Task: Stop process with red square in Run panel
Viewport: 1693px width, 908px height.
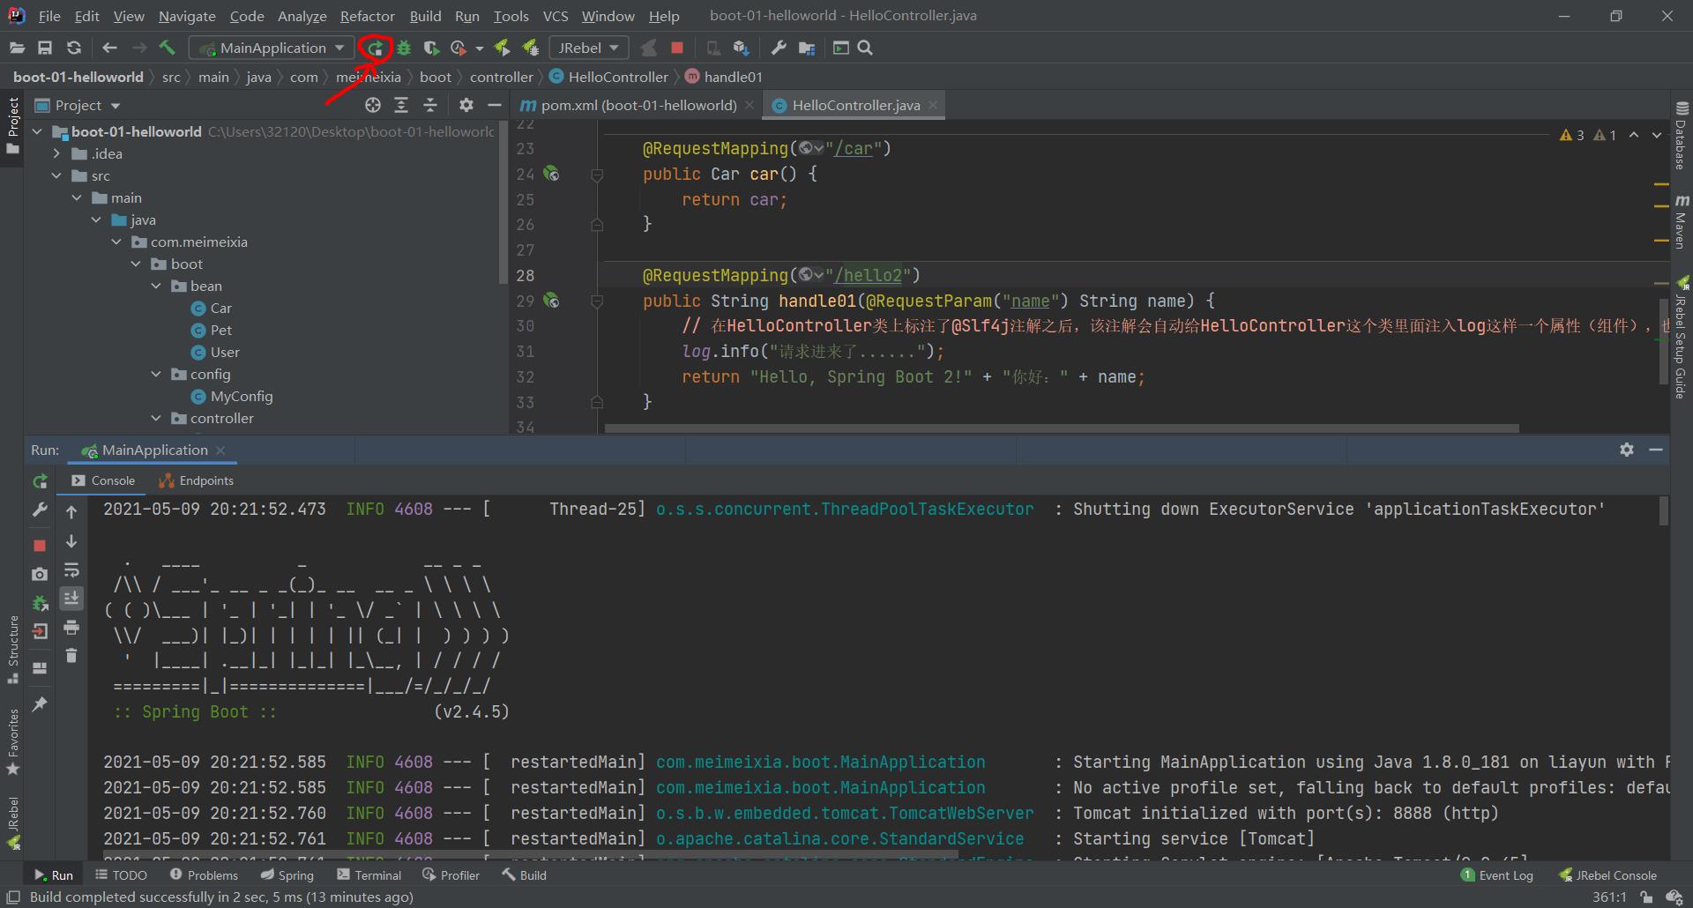Action: tap(40, 546)
